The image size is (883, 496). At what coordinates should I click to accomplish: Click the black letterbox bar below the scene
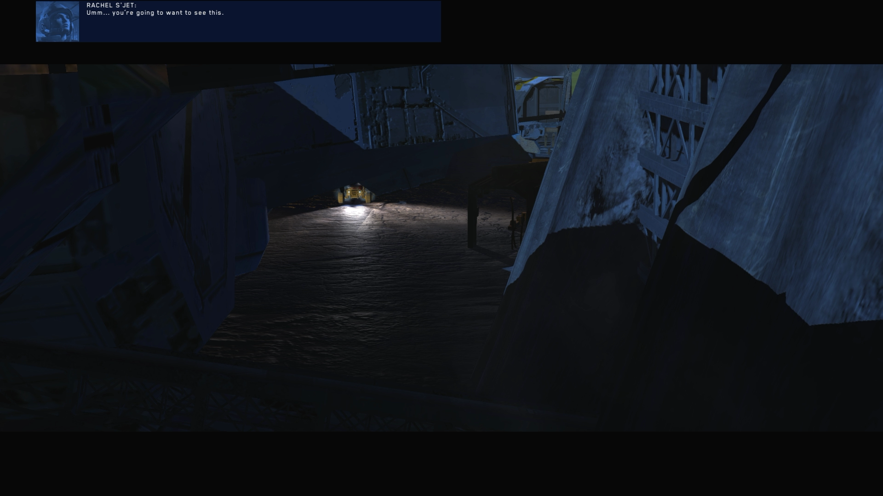pos(441,464)
